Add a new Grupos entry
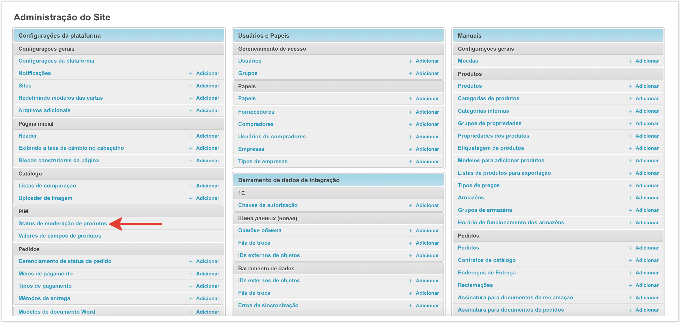680x323 pixels. 427,74
